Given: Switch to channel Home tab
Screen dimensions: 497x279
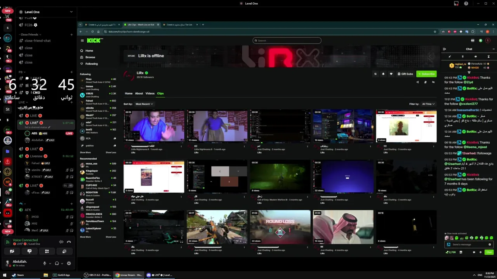Looking at the screenshot, I should (x=129, y=93).
